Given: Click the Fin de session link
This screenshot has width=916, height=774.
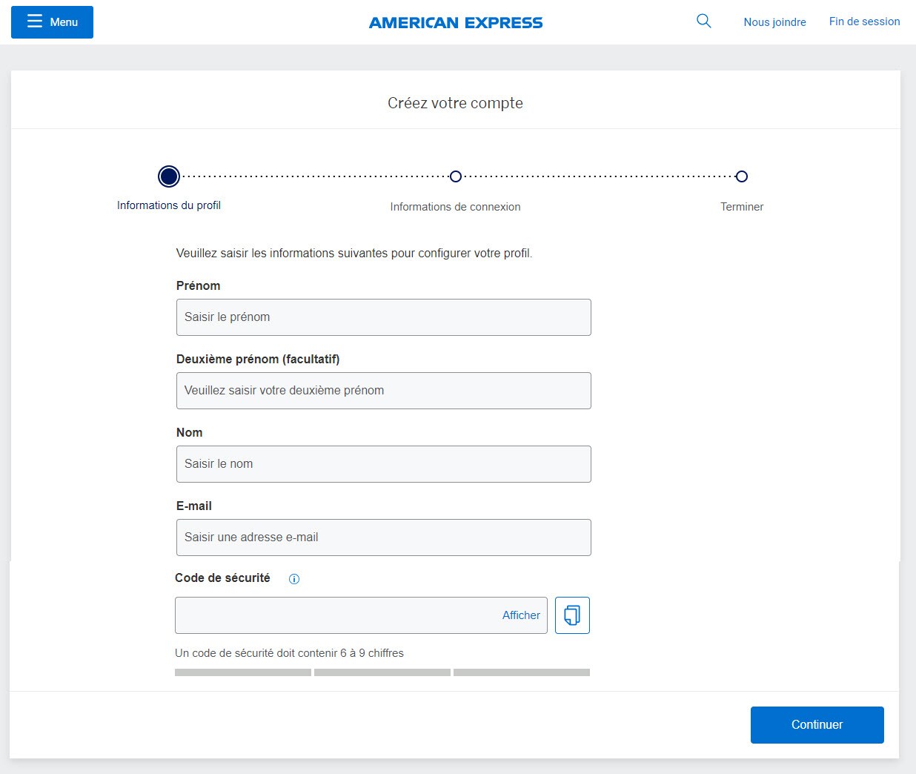Looking at the screenshot, I should 864,21.
